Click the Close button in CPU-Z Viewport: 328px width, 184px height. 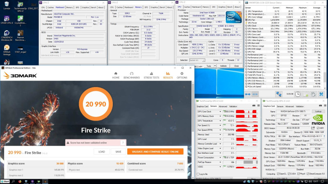(x=236, y=66)
